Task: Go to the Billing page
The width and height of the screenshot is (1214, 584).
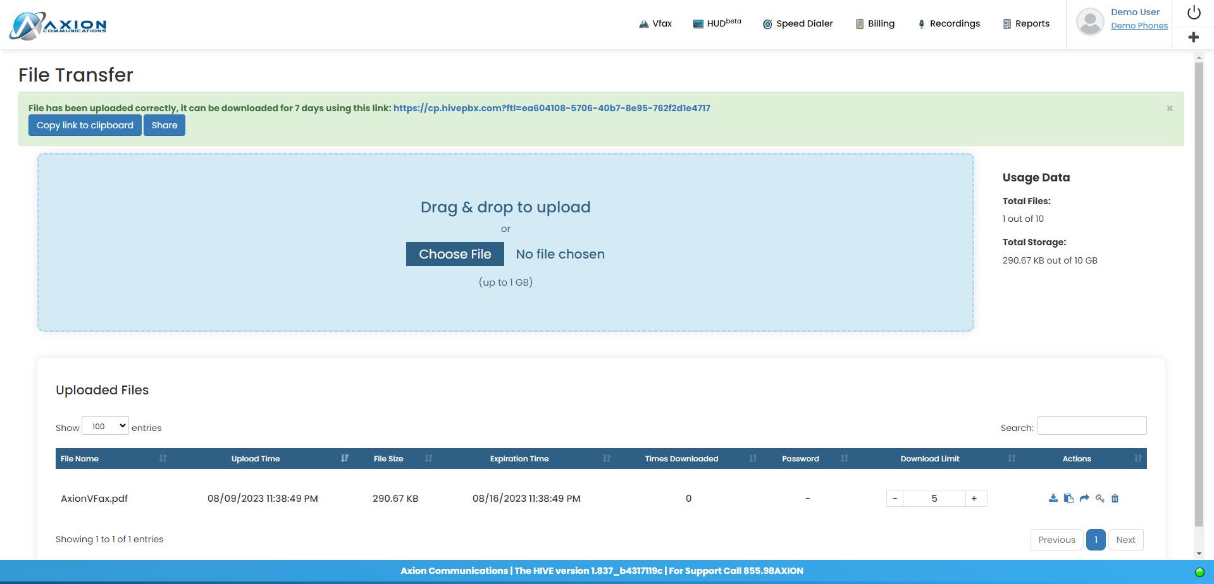Action: (x=875, y=23)
